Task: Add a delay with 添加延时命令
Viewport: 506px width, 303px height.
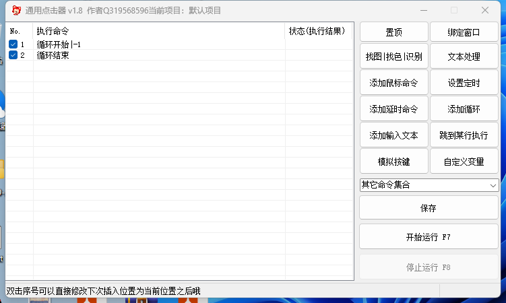Action: pyautogui.click(x=393, y=109)
